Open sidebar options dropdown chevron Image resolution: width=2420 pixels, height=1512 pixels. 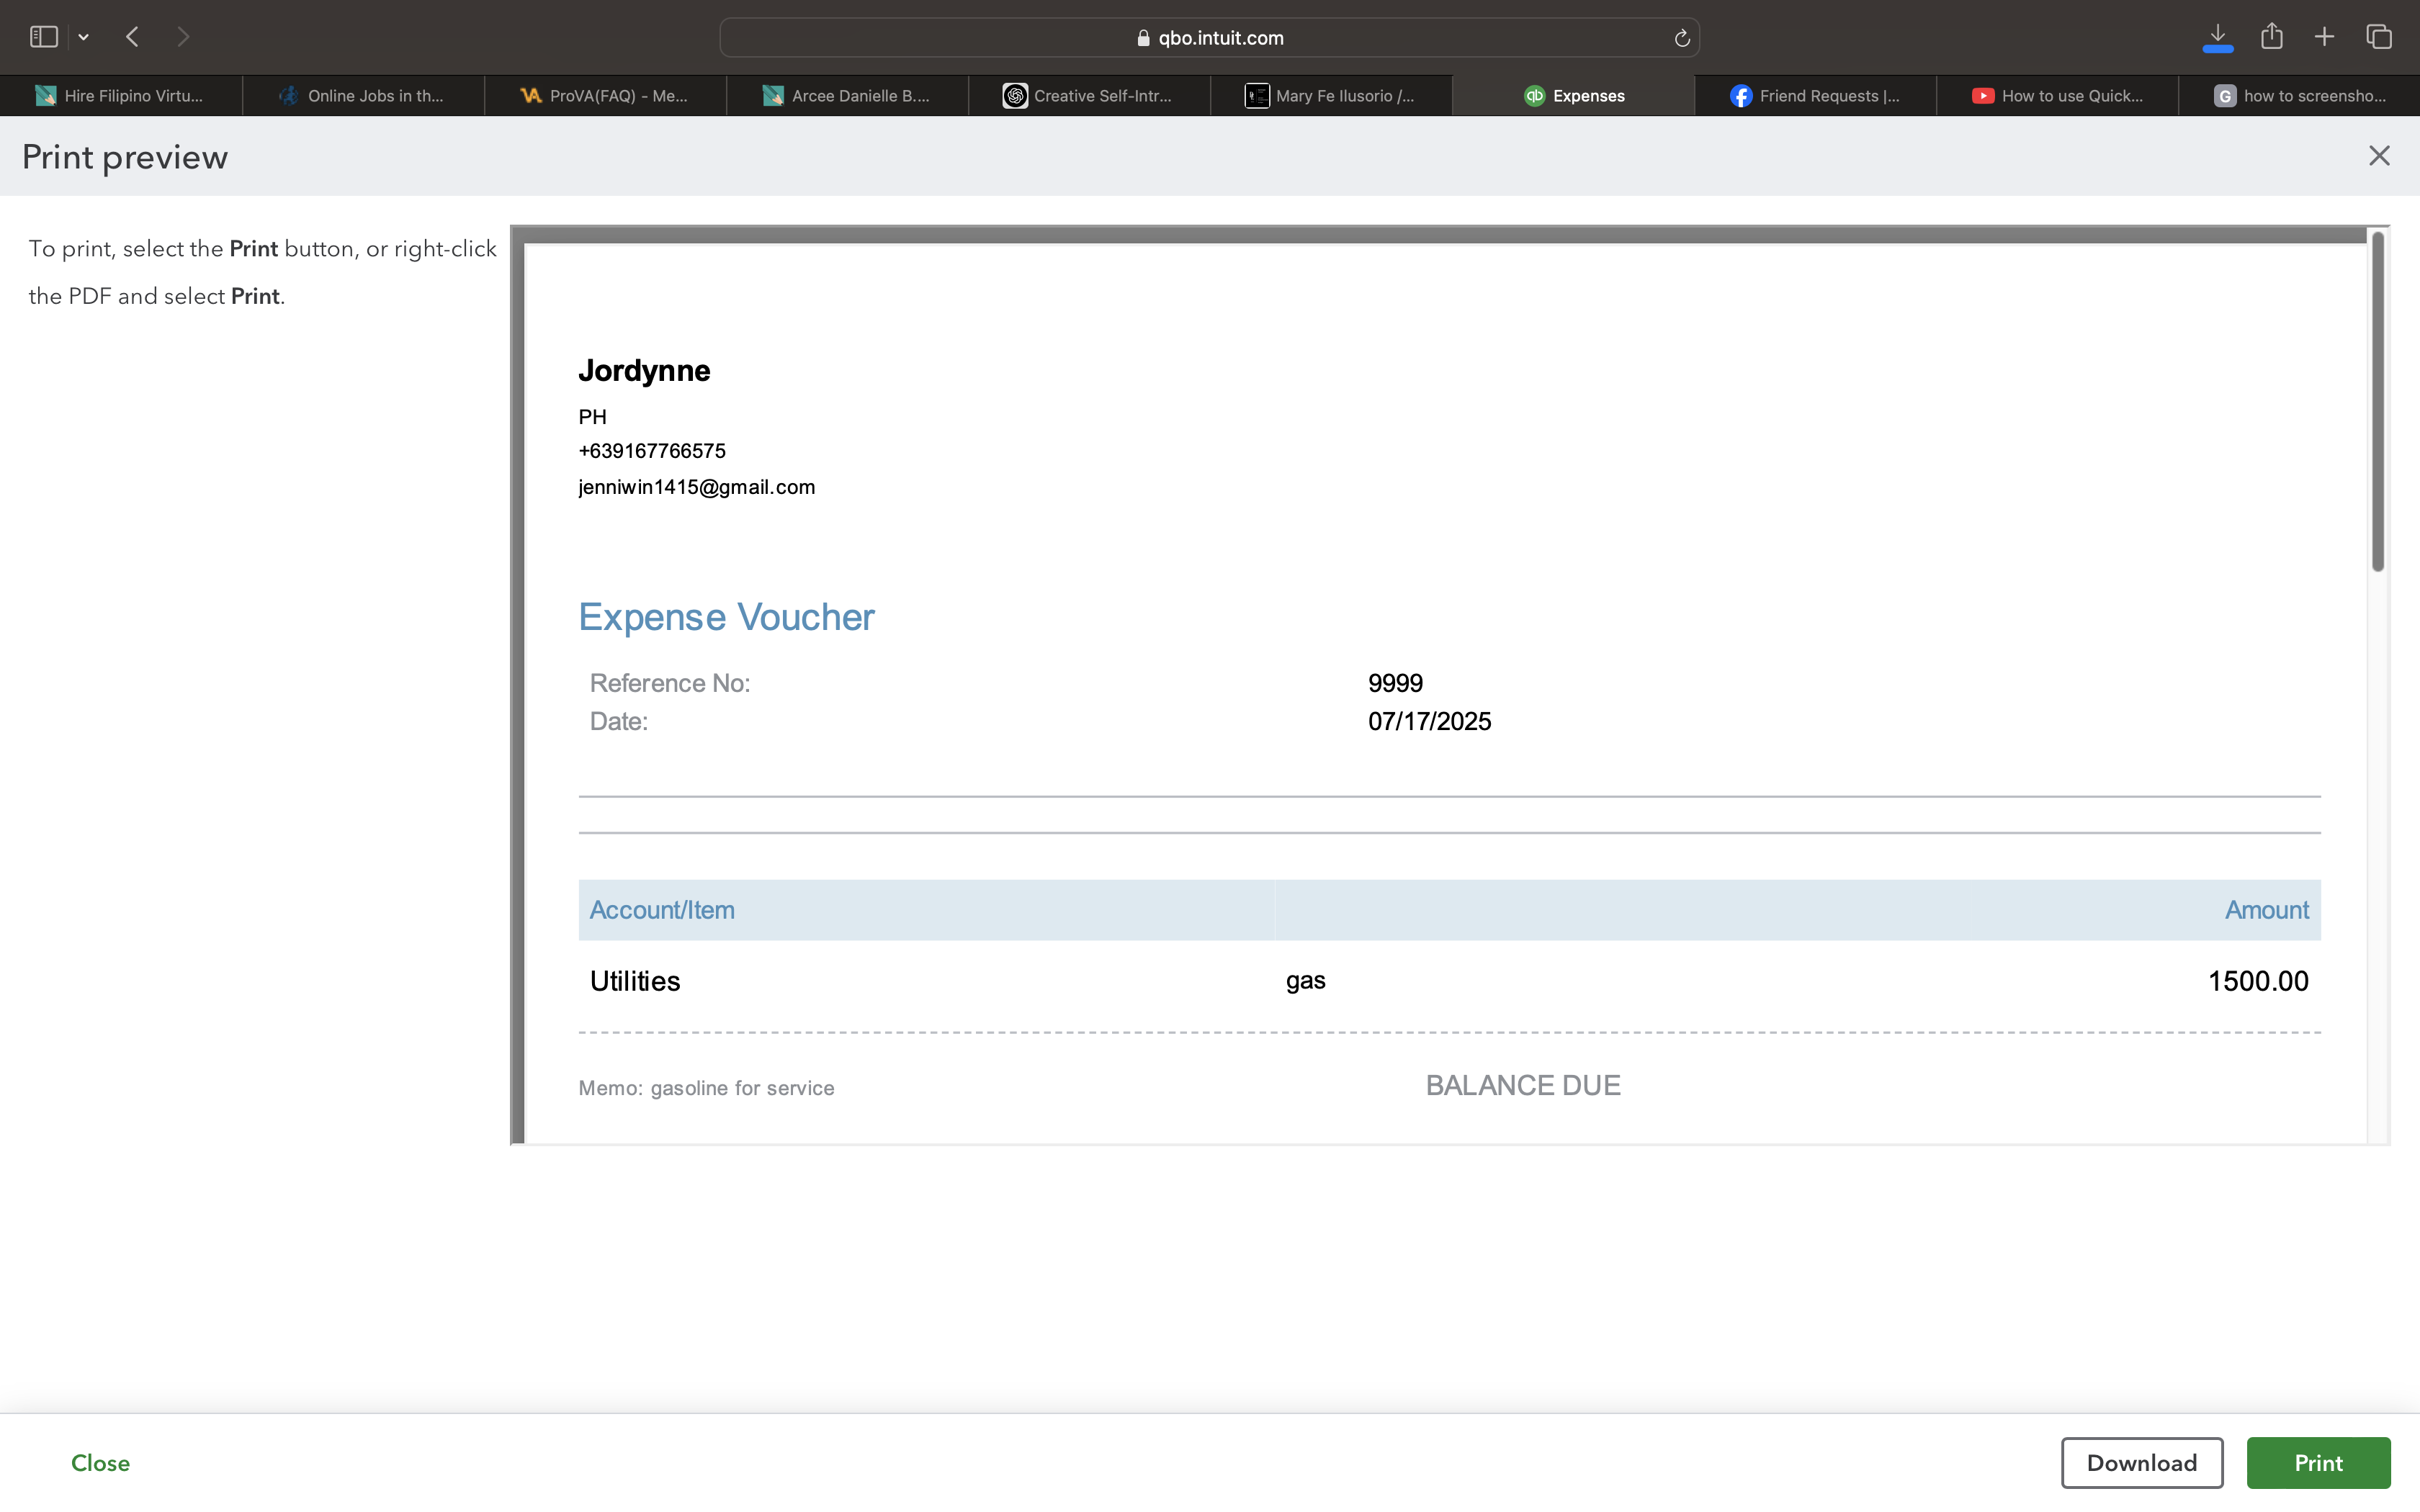(x=84, y=37)
